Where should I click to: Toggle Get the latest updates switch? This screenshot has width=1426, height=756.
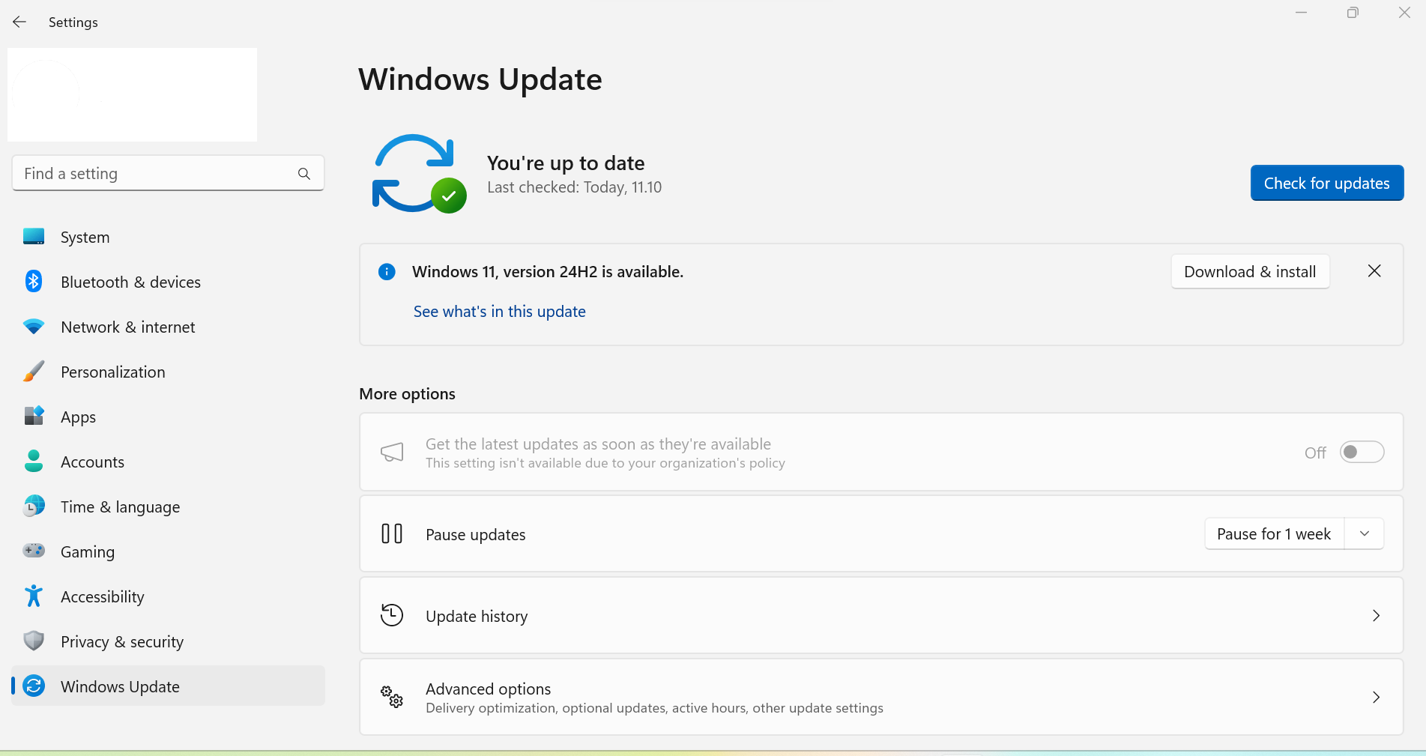[x=1362, y=452]
